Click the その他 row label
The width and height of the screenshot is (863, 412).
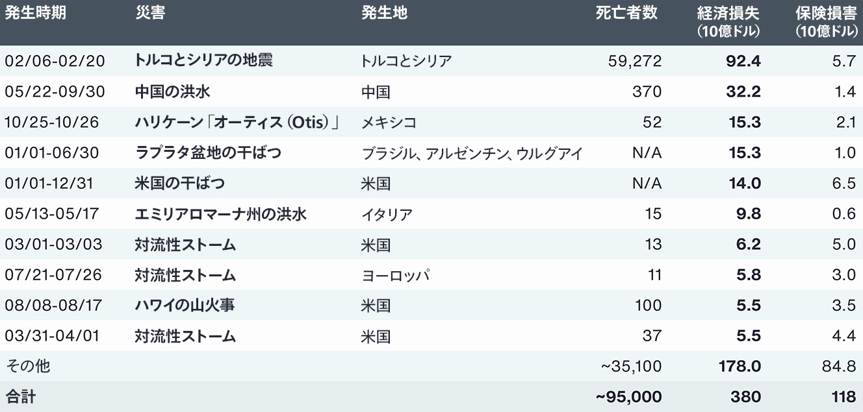pos(27,367)
